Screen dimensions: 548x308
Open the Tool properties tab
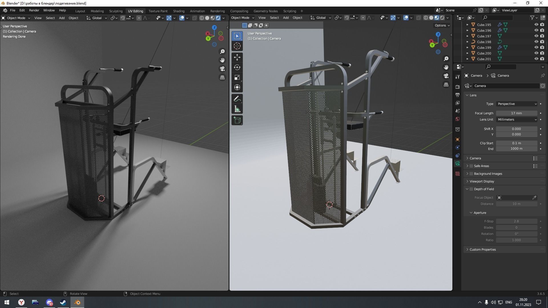458,77
